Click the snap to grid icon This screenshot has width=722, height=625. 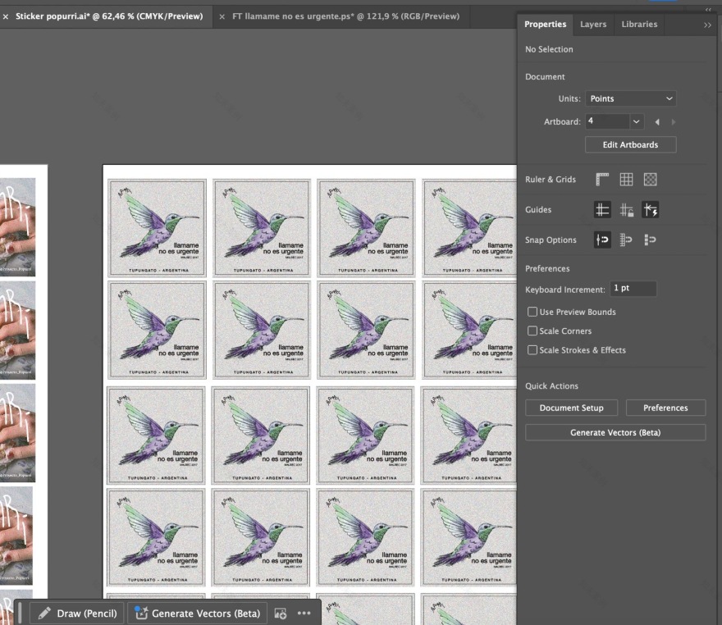pos(628,240)
